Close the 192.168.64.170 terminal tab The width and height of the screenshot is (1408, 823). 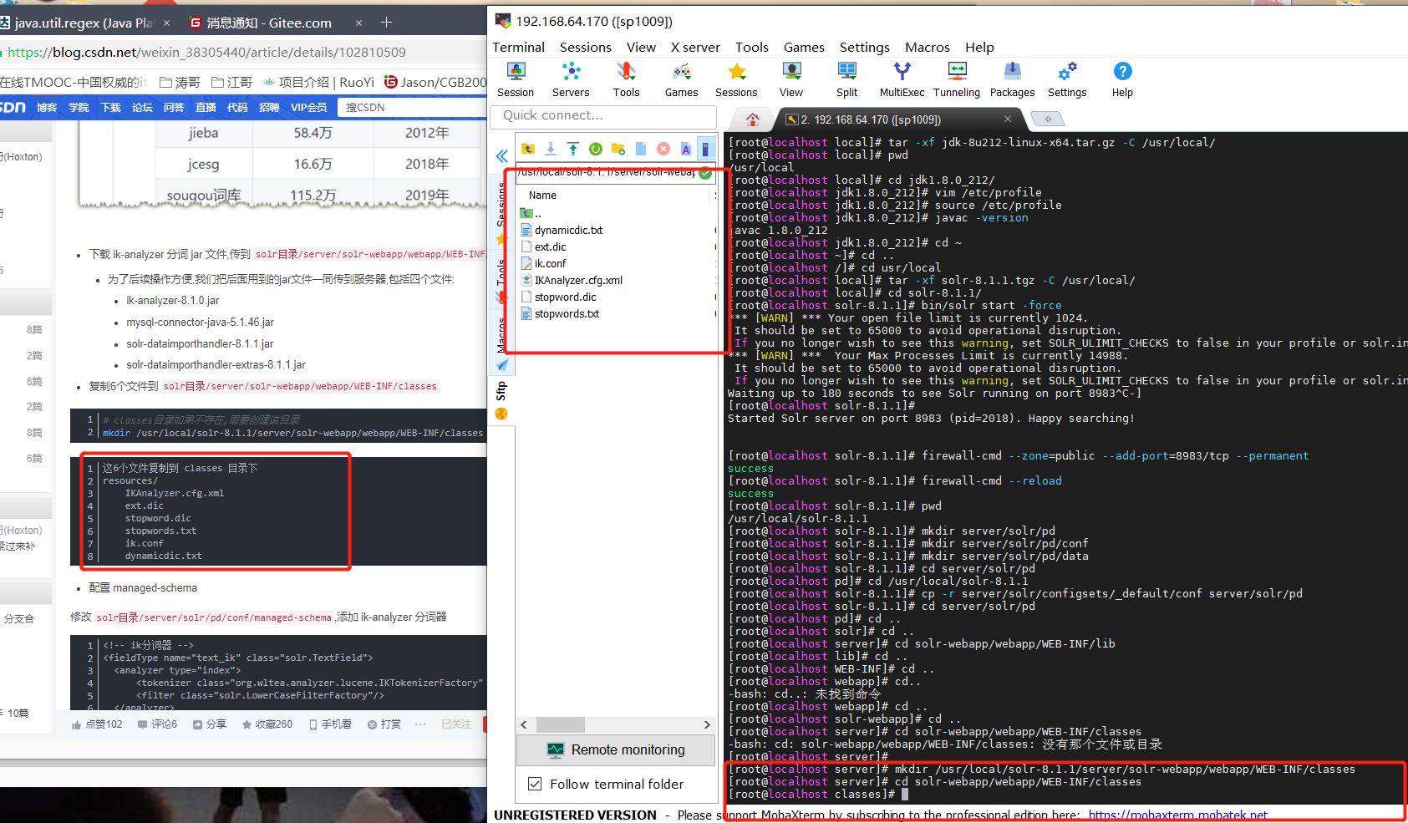pyautogui.click(x=1008, y=119)
